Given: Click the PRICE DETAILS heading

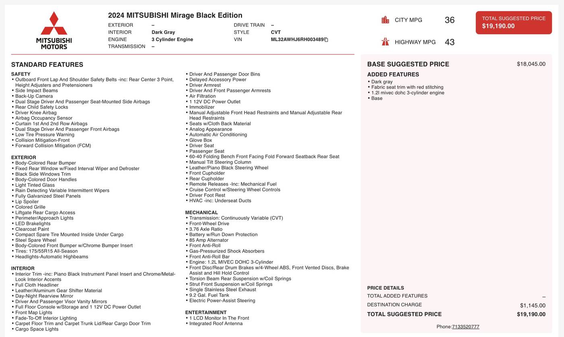Looking at the screenshot, I should [386, 288].
